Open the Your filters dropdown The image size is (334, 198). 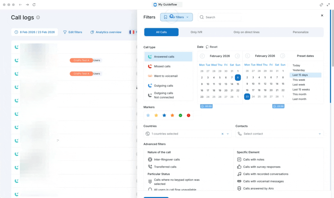176,17
